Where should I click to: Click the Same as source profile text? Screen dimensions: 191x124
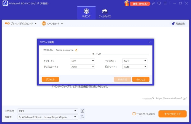click(x=65, y=50)
